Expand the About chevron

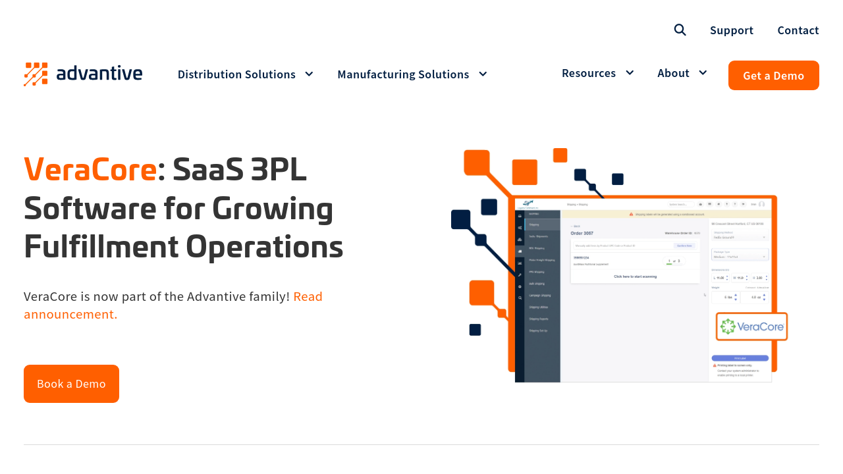pyautogui.click(x=703, y=72)
